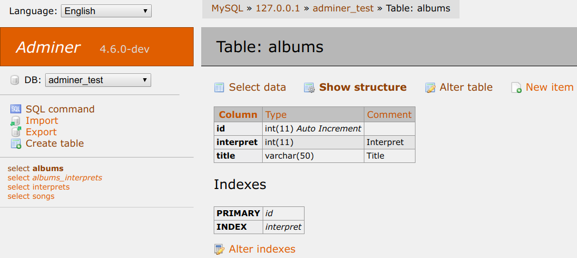Image resolution: width=577 pixels, height=258 pixels.
Task: Open adminer_test in the breadcrumb
Action: (343, 8)
